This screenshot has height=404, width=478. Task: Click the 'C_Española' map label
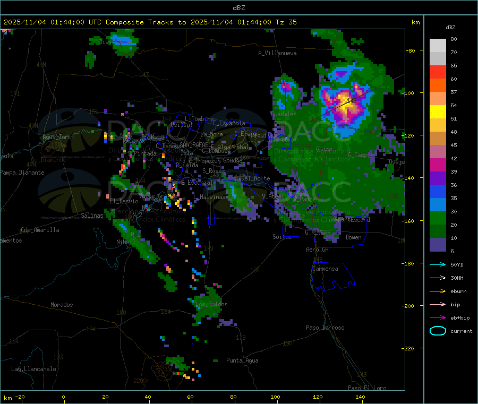pos(229,123)
